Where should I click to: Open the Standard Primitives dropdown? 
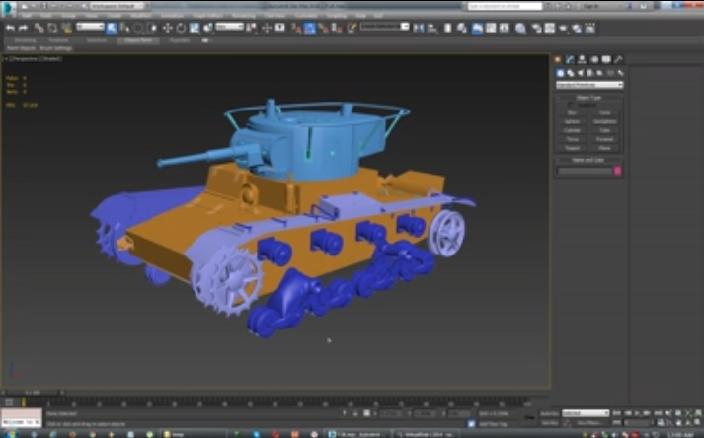[x=589, y=85]
